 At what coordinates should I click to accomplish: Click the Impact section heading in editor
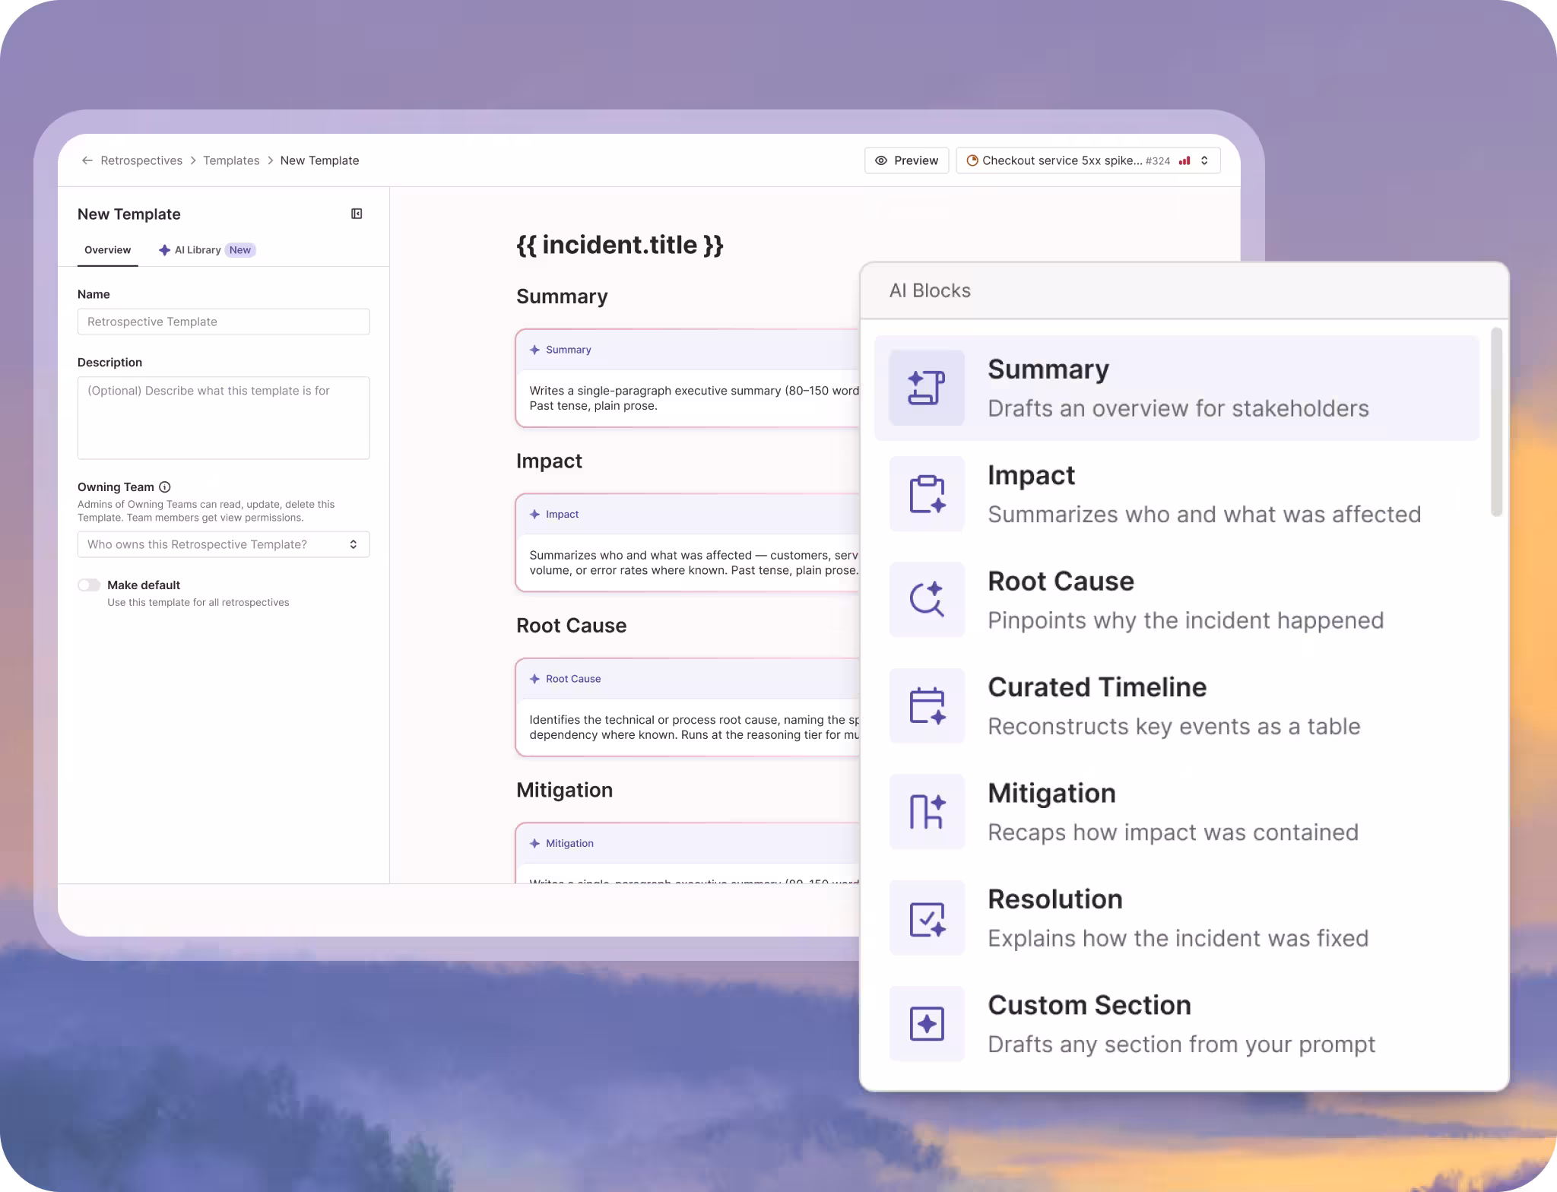click(549, 461)
